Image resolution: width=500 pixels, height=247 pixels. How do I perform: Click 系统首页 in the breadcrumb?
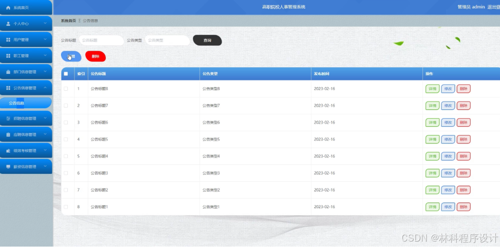[69, 21]
